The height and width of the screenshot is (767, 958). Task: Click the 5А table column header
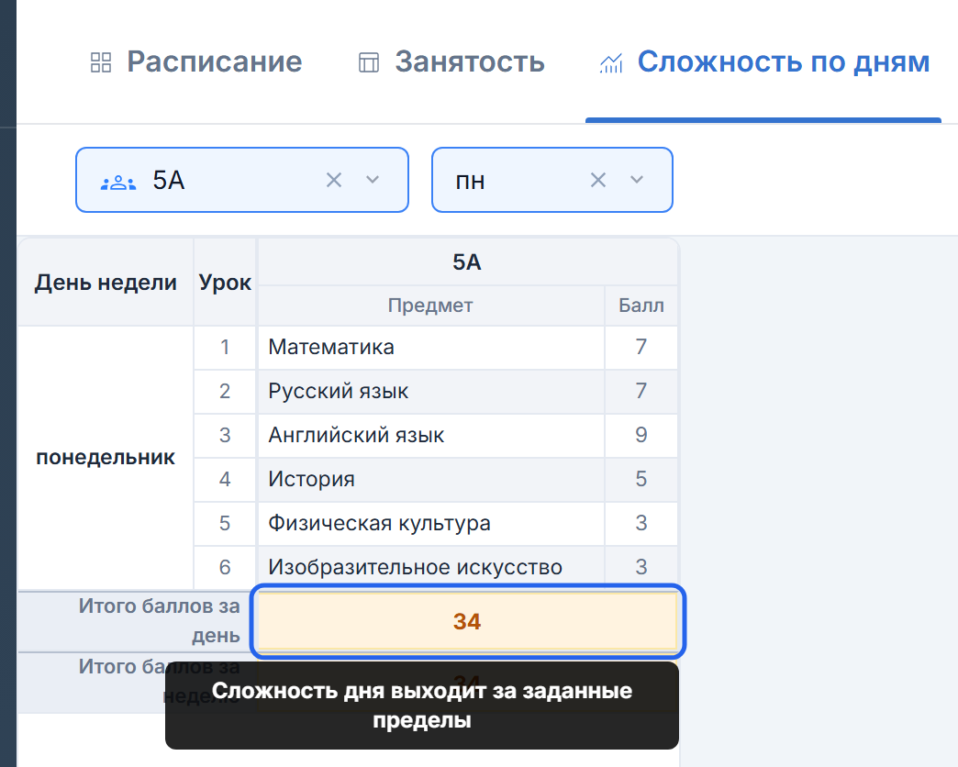click(x=467, y=262)
